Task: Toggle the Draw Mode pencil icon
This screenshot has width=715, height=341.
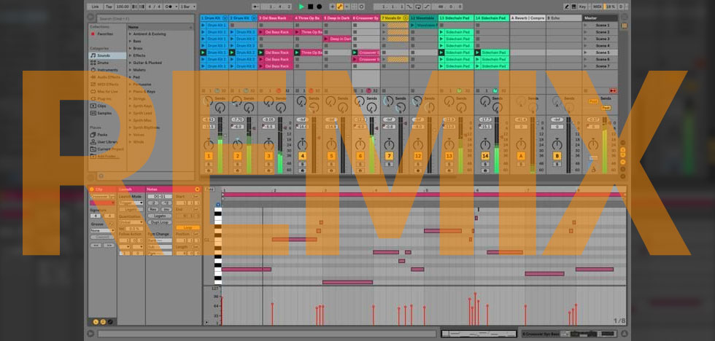Action: 567,7
